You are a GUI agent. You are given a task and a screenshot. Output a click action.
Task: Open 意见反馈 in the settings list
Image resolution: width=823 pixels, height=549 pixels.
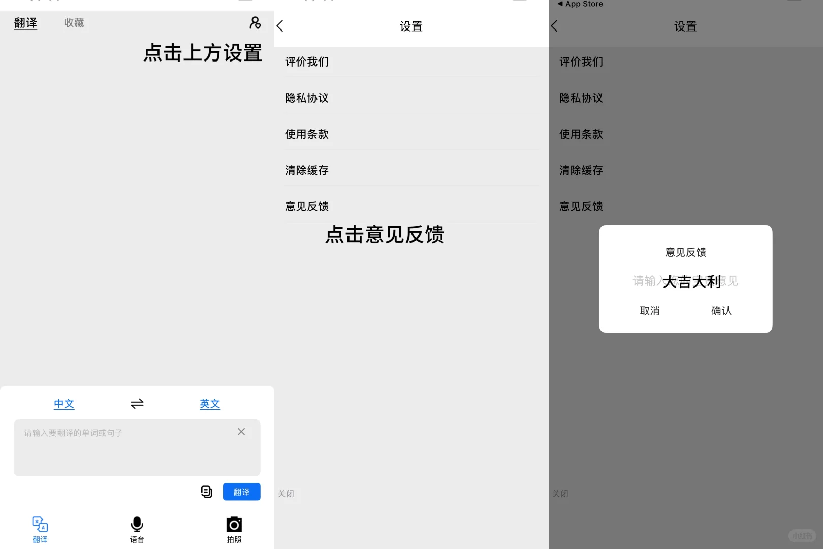coord(306,206)
